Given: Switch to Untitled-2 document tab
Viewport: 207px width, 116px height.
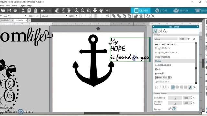Looking at the screenshot, I should pos(5,20).
